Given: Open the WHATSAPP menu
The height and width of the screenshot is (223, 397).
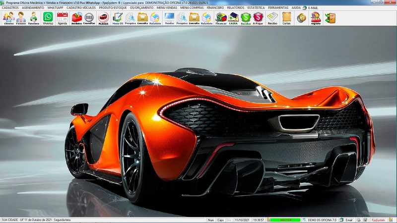Looking at the screenshot, I should [x=55, y=8].
